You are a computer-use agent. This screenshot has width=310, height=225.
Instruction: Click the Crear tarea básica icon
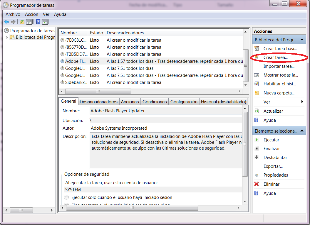coord(257,49)
